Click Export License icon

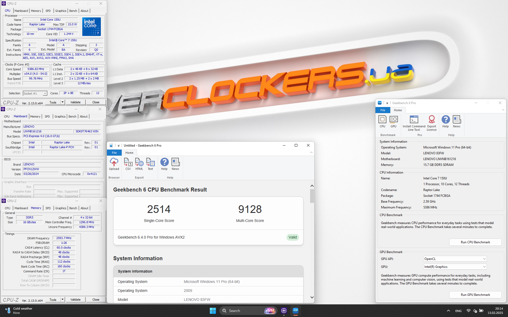click(x=432, y=123)
